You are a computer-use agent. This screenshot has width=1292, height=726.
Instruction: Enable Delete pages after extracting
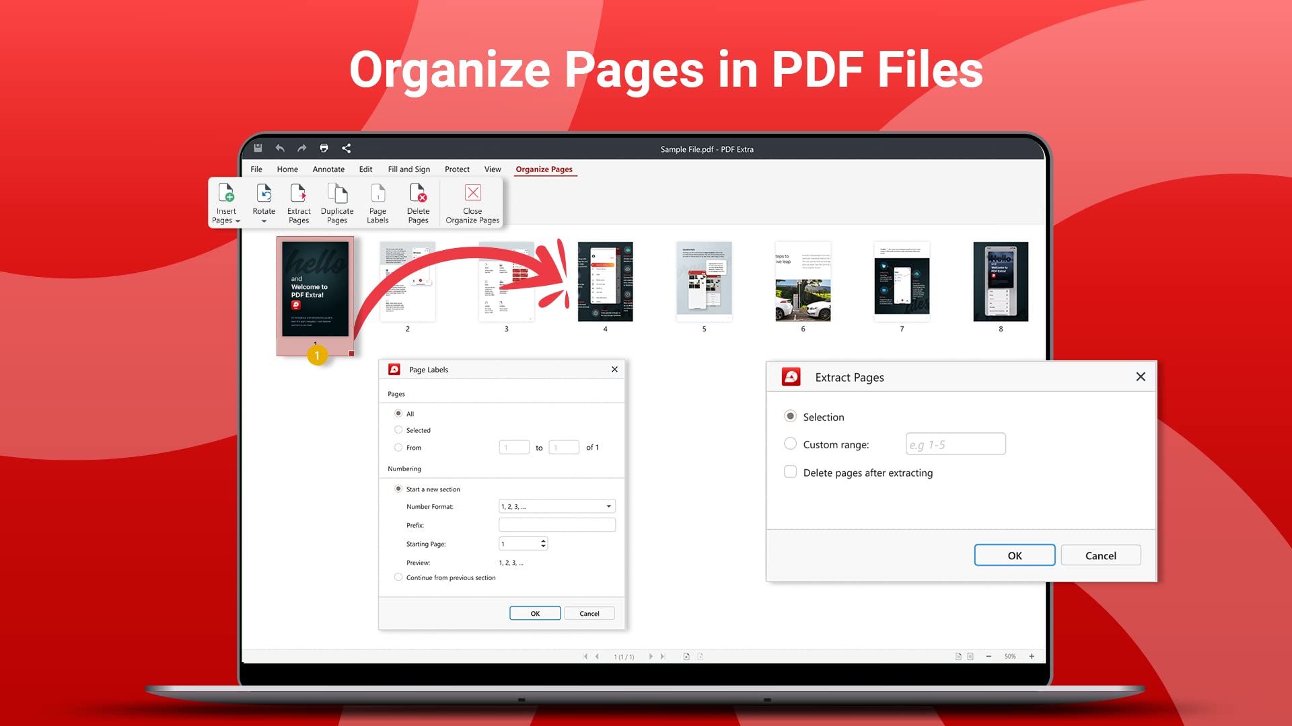click(790, 472)
